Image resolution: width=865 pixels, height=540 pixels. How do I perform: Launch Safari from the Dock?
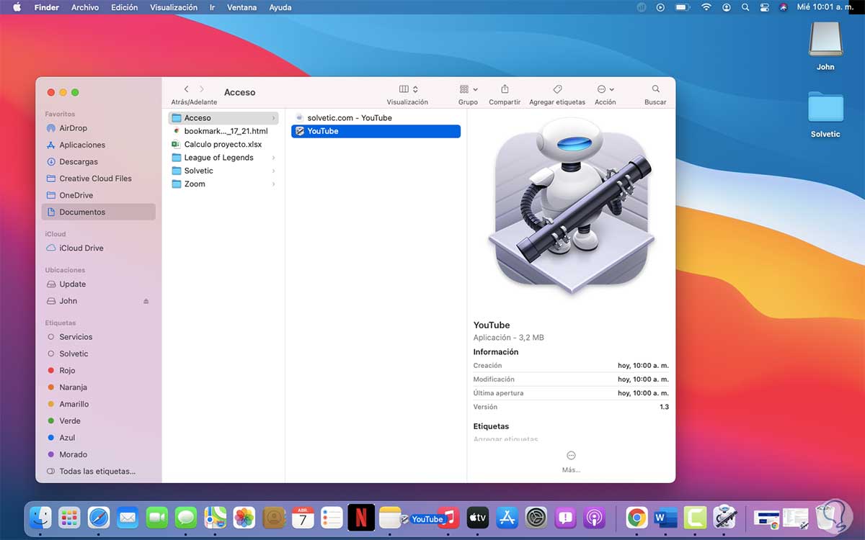point(99,517)
